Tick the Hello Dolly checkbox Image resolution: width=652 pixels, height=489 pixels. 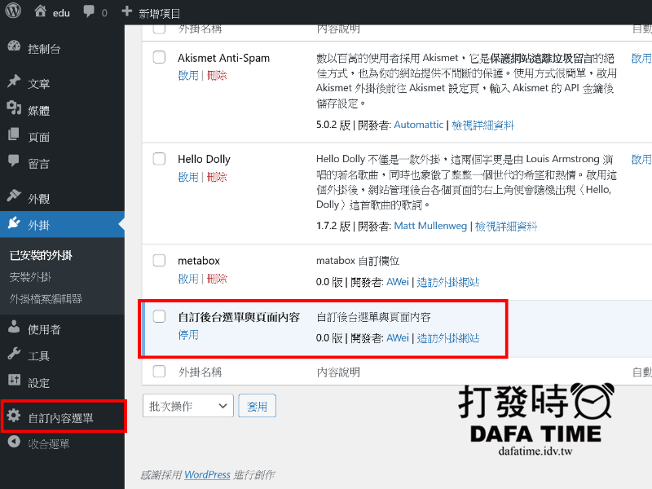(159, 158)
